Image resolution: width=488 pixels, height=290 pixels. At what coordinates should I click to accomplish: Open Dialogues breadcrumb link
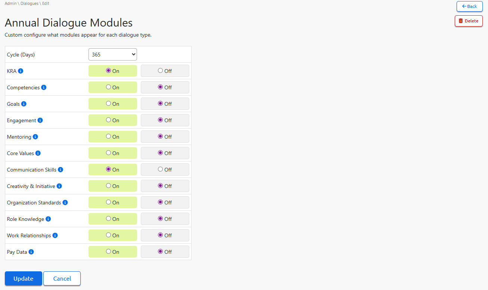29,3
